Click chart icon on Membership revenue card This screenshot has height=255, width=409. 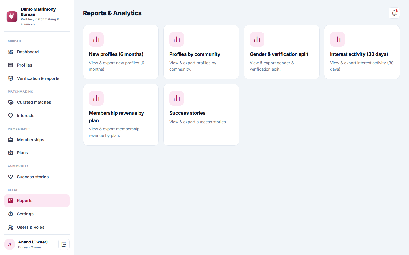96,98
